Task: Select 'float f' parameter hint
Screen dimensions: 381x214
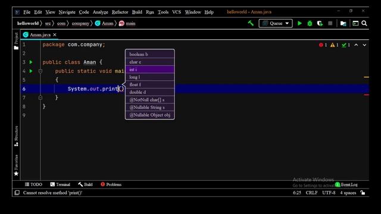Action: (x=149, y=84)
